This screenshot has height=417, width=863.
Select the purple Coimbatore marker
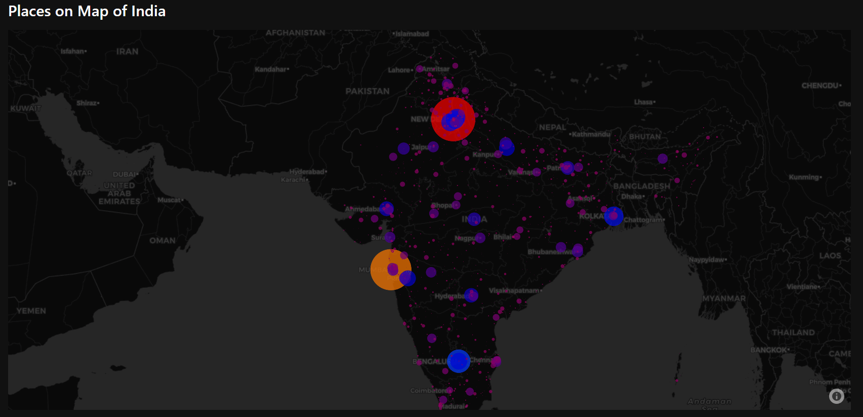[x=449, y=391]
